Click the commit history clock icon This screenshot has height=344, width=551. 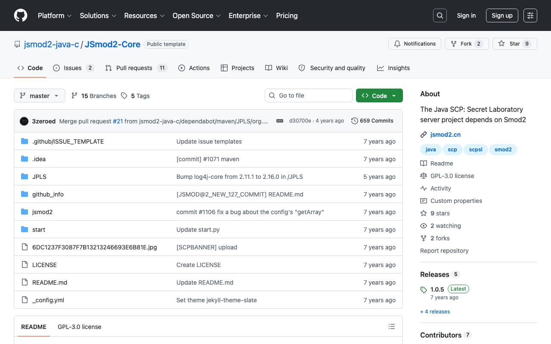click(355, 121)
